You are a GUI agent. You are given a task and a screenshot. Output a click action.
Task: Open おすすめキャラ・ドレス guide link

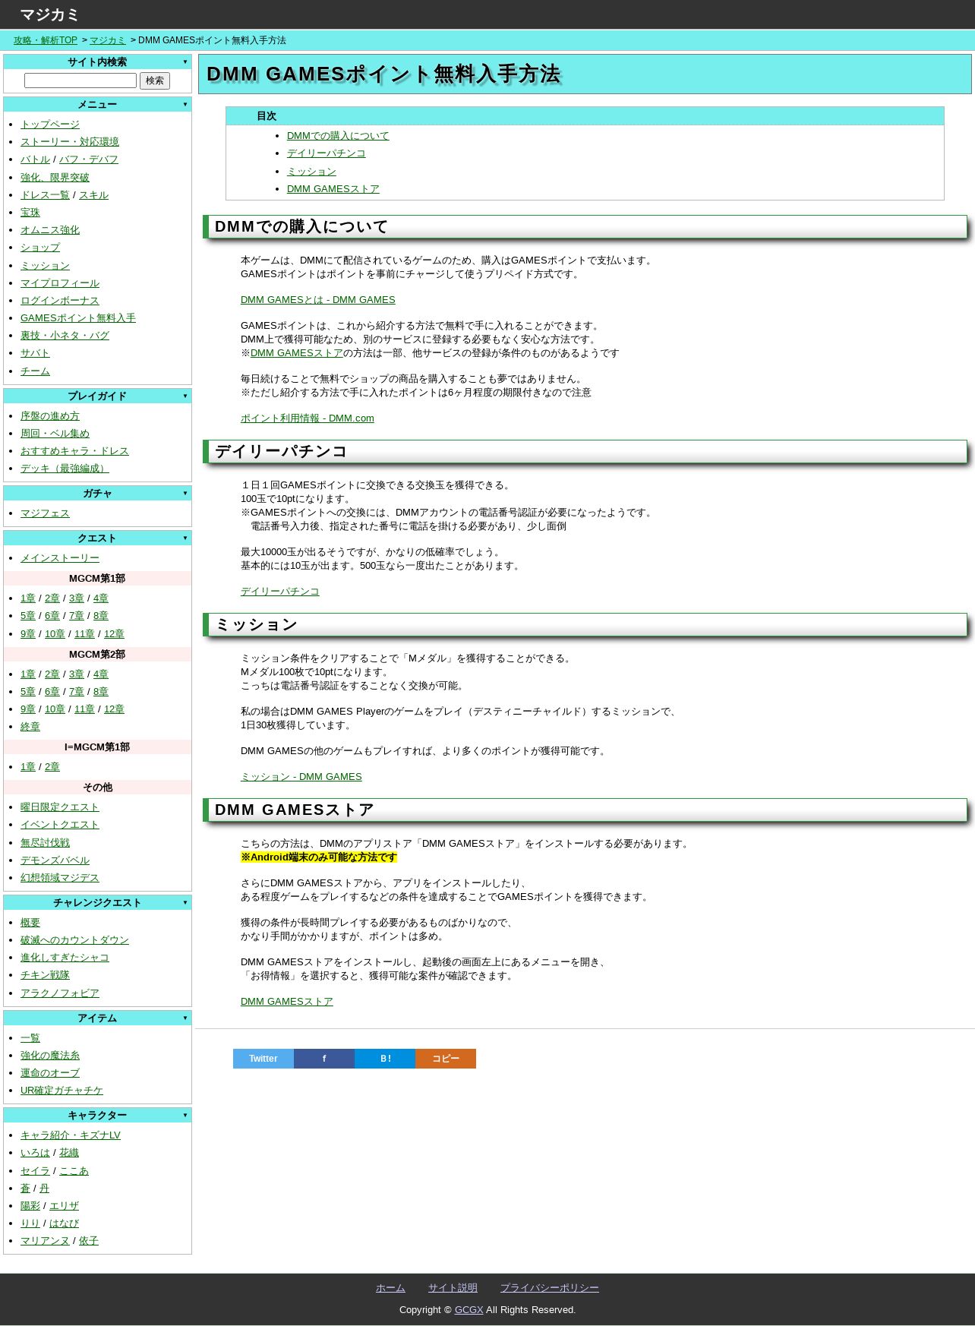click(74, 451)
